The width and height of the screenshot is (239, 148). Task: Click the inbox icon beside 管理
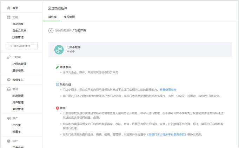pyautogui.click(x=9, y=89)
